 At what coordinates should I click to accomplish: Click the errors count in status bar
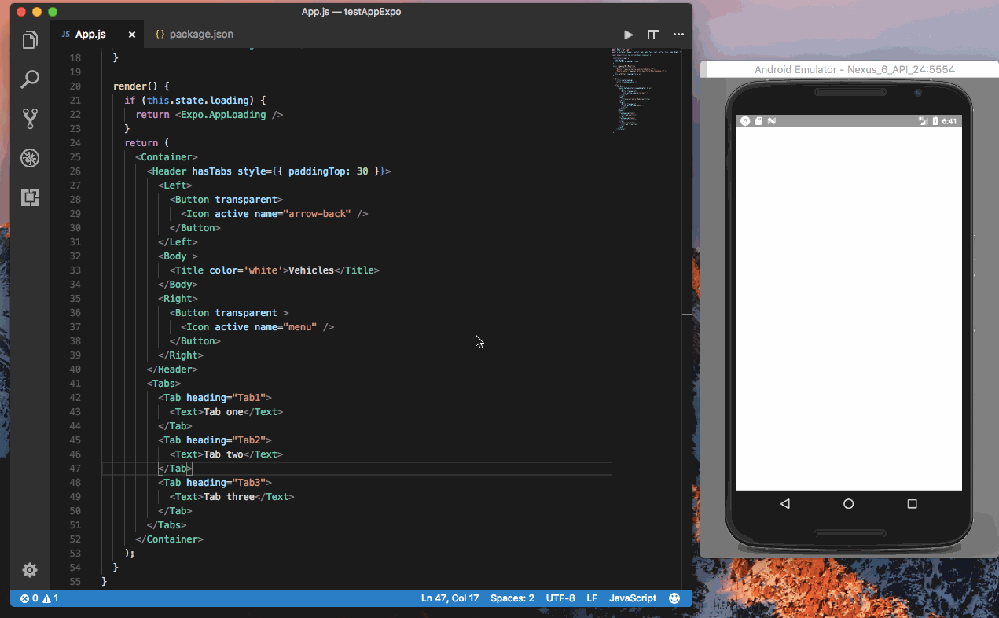(x=29, y=598)
